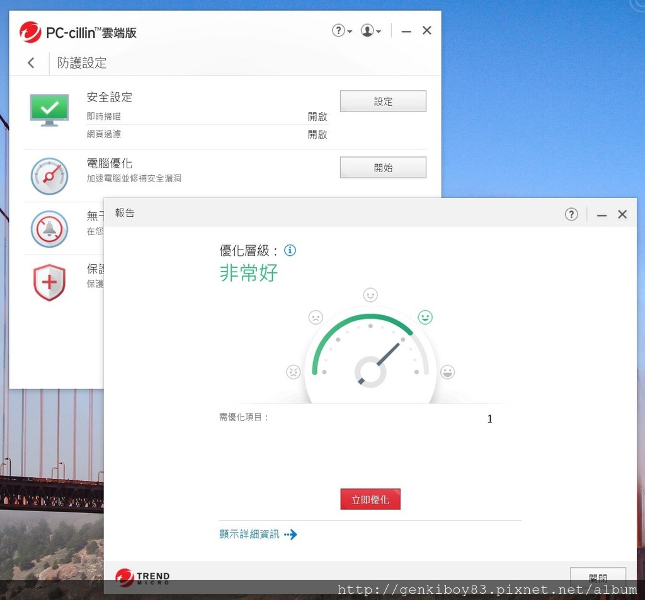
Task: Click the top neutral smile face on gauge
Action: coord(370,295)
